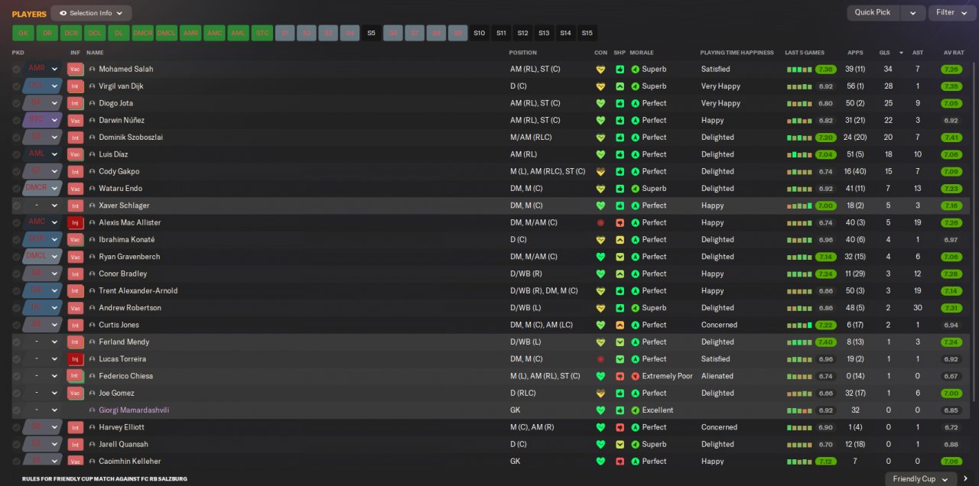This screenshot has height=486, width=979.
Task: Select the STC position slot
Action: coord(262,33)
